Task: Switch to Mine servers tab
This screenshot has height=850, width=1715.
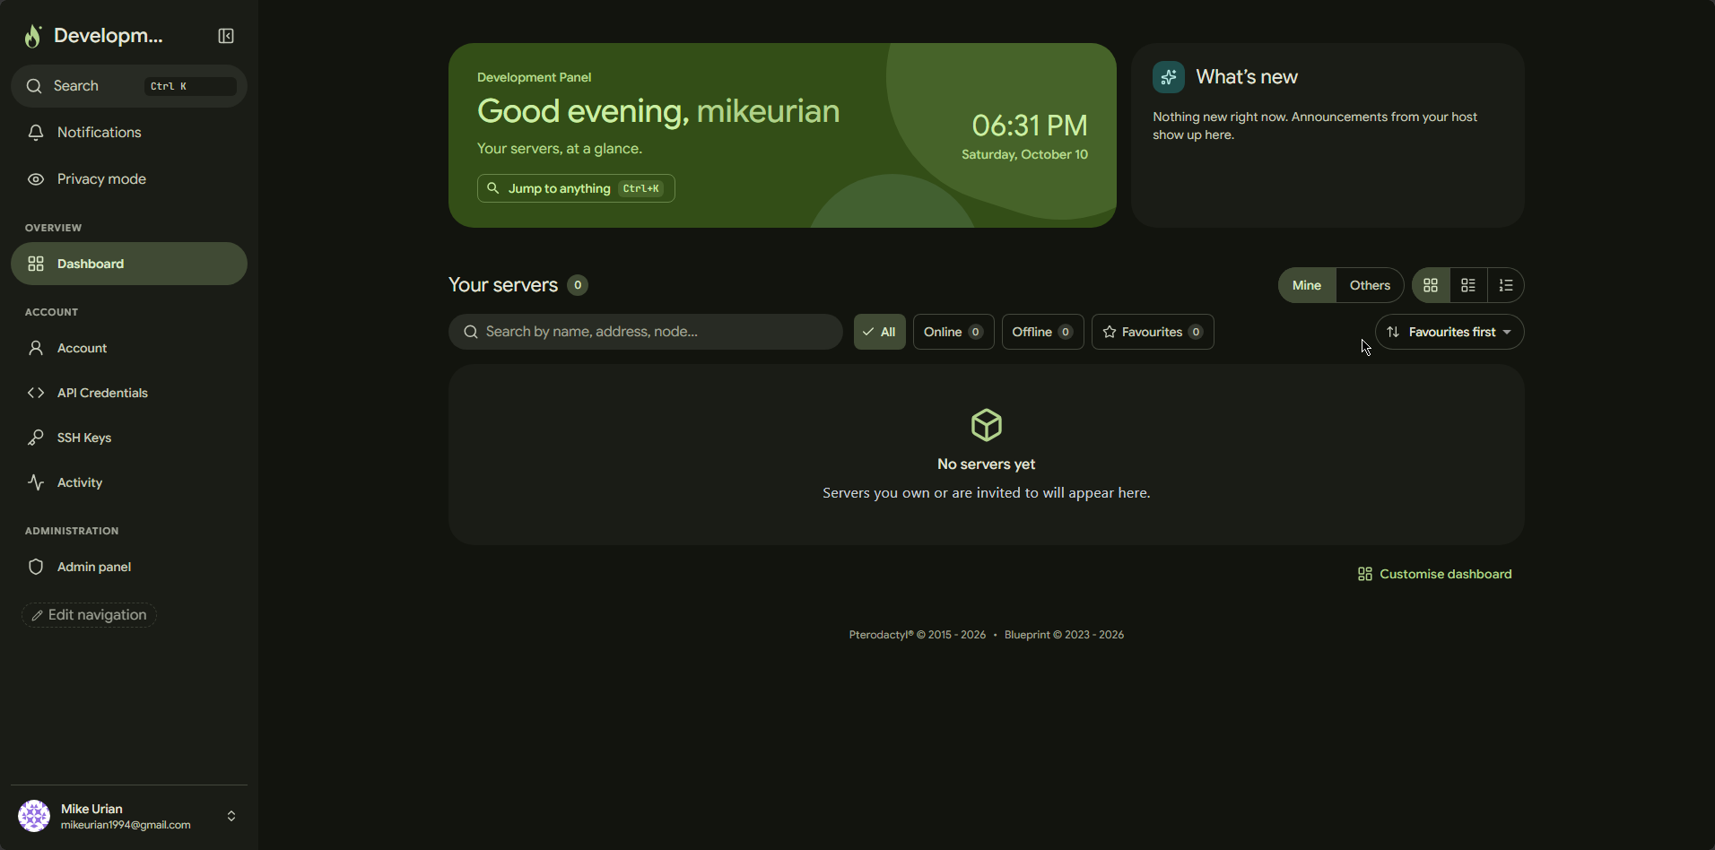Action: [1307, 285]
